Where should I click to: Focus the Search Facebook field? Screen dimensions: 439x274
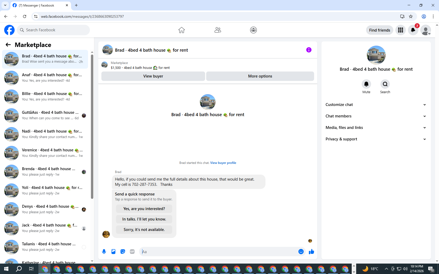pos(53,30)
